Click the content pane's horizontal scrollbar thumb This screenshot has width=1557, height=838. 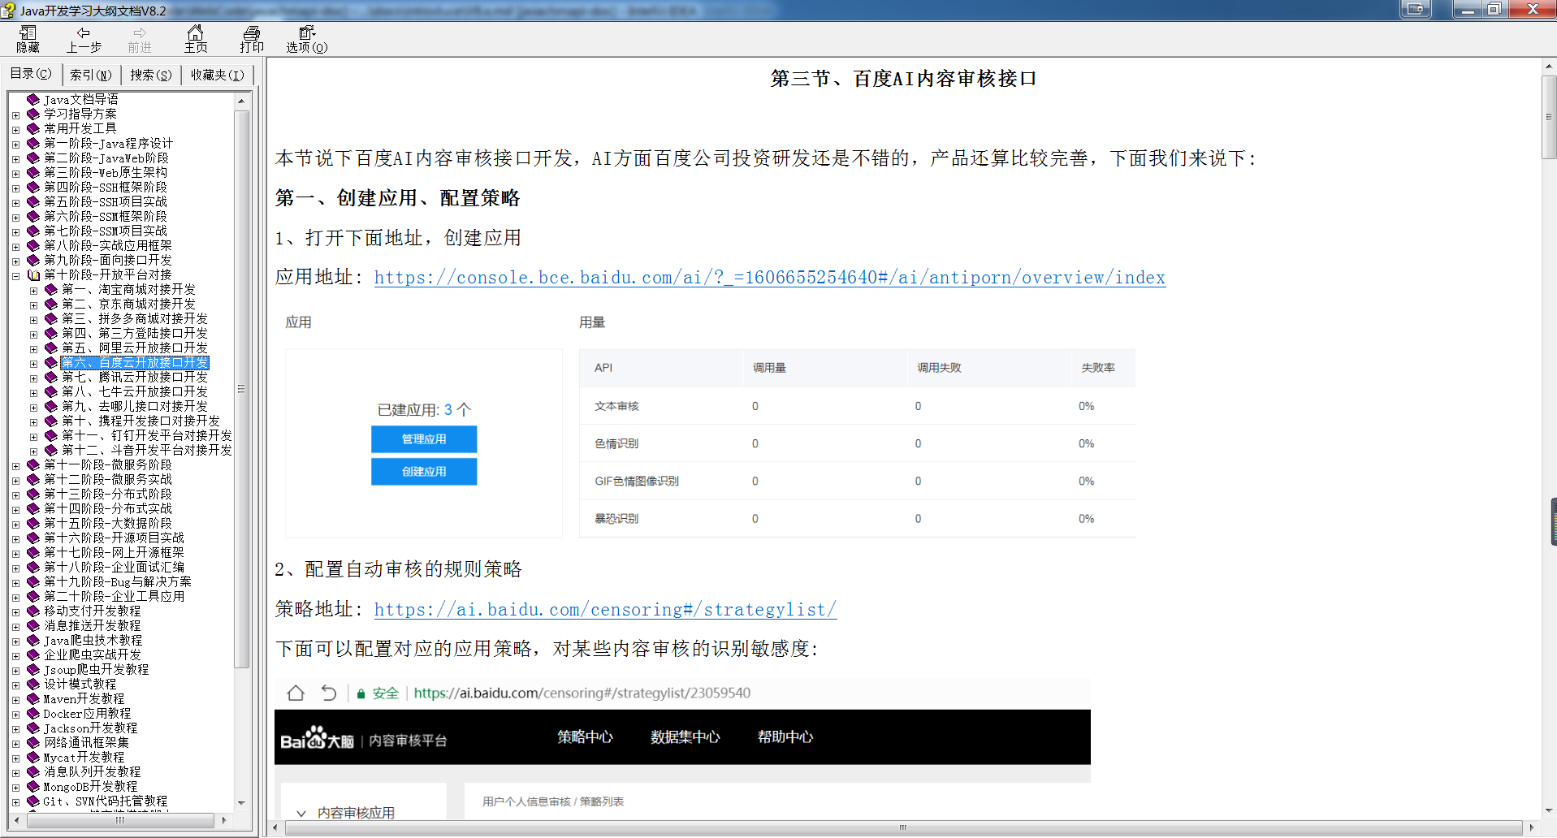click(x=903, y=827)
